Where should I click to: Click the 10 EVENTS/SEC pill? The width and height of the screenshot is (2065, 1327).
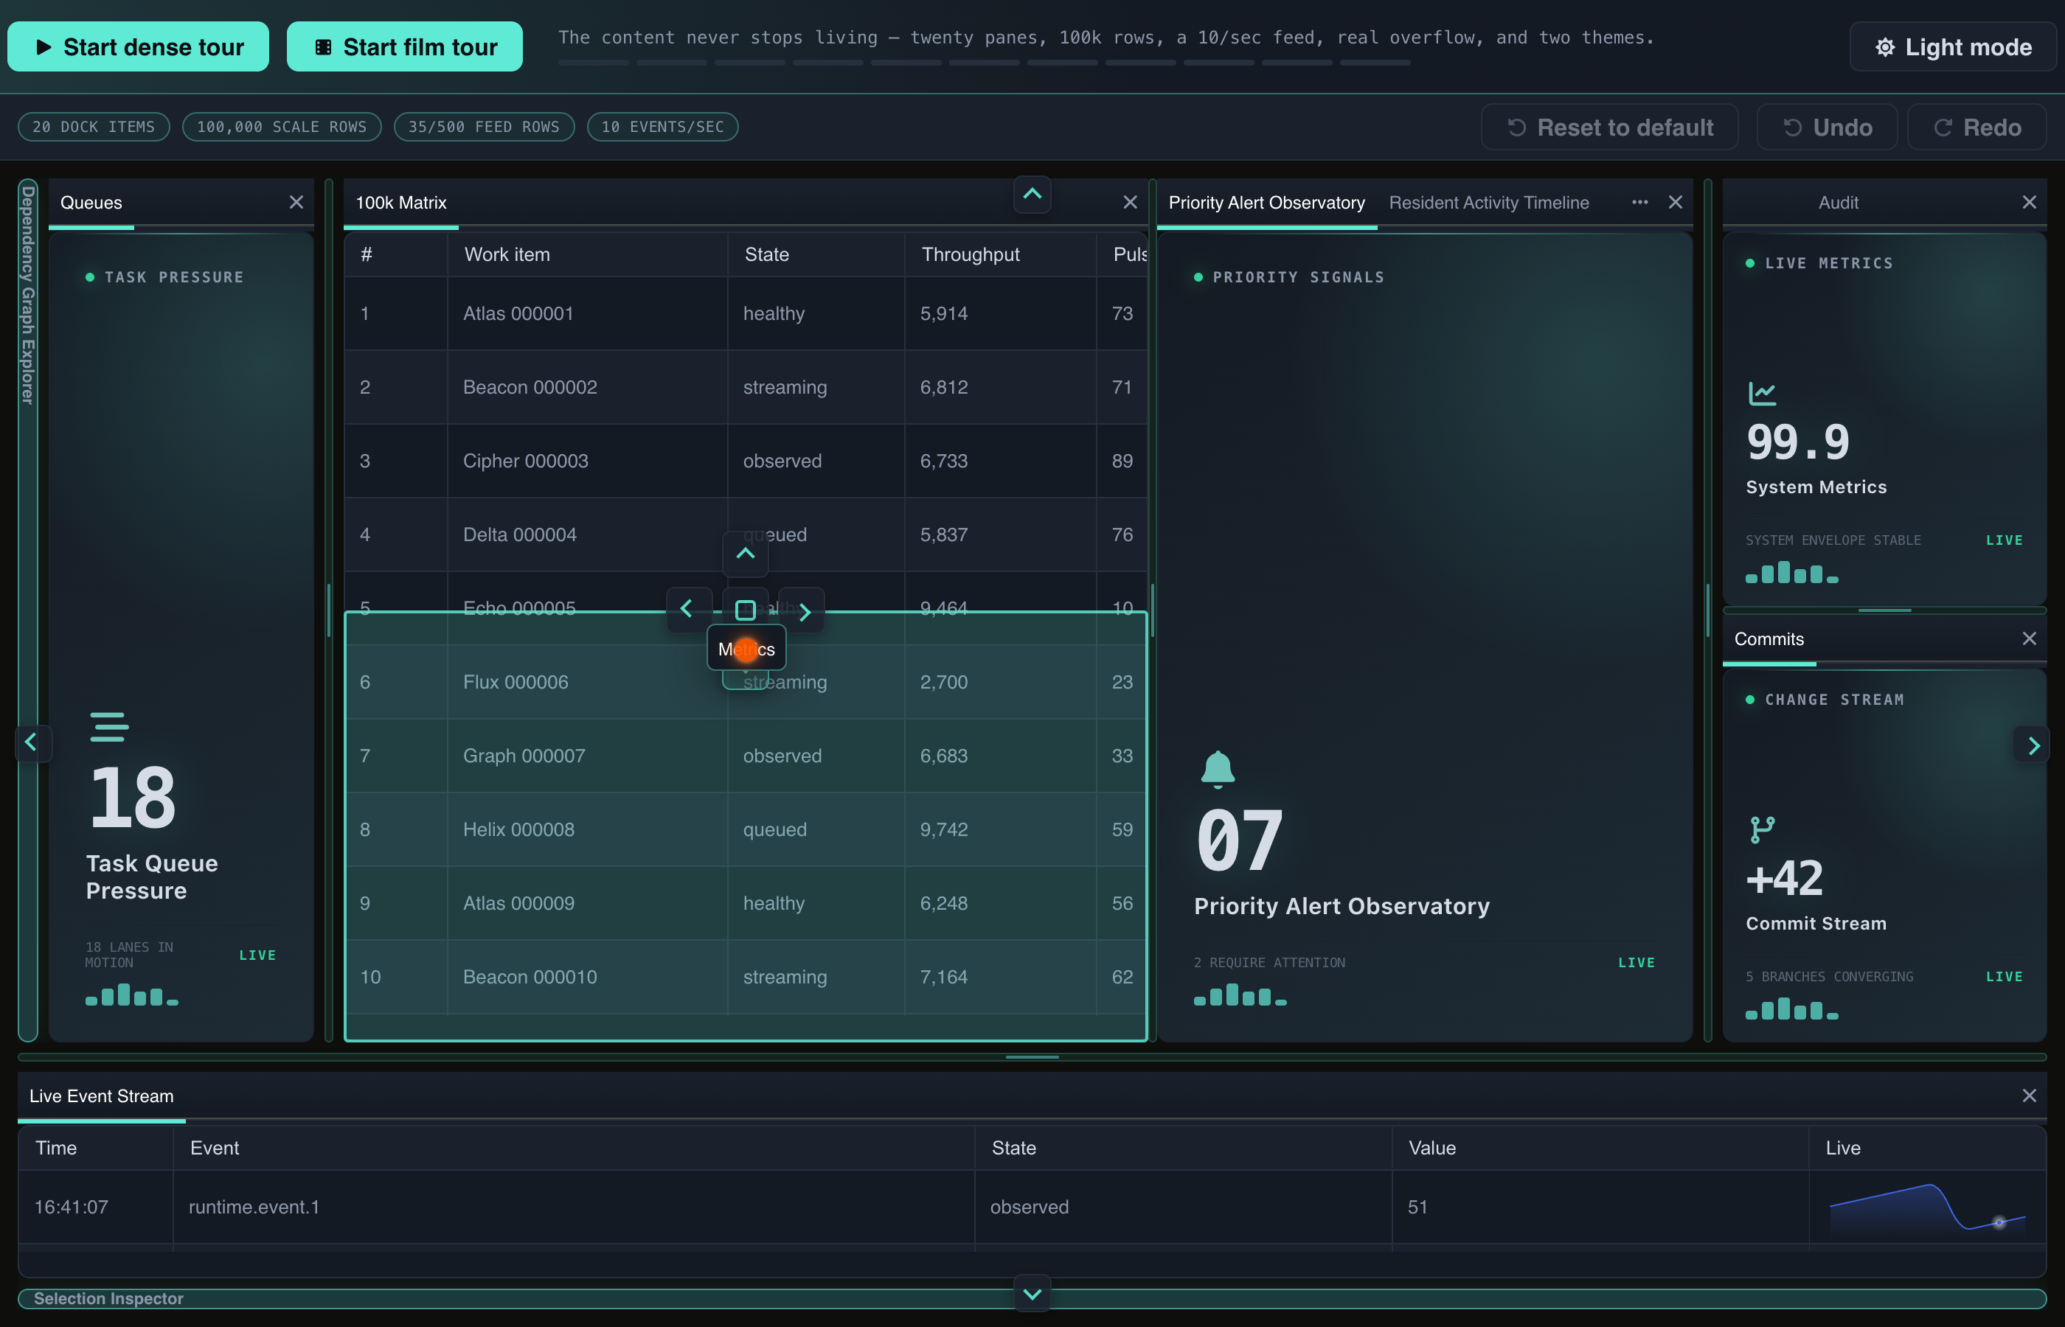tap(662, 127)
